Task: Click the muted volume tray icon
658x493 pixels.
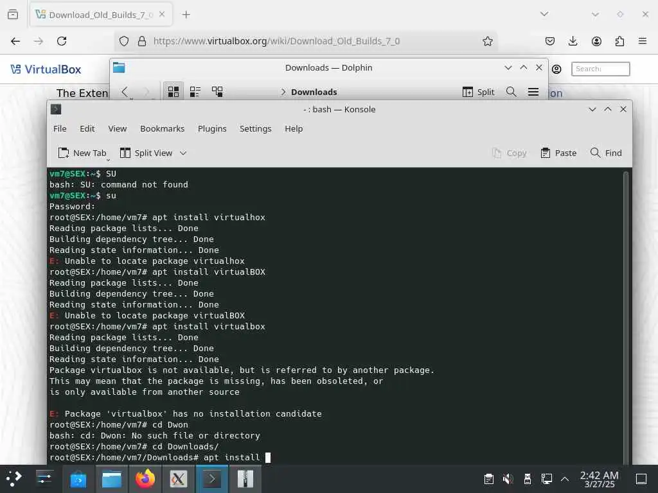Action: [x=508, y=479]
